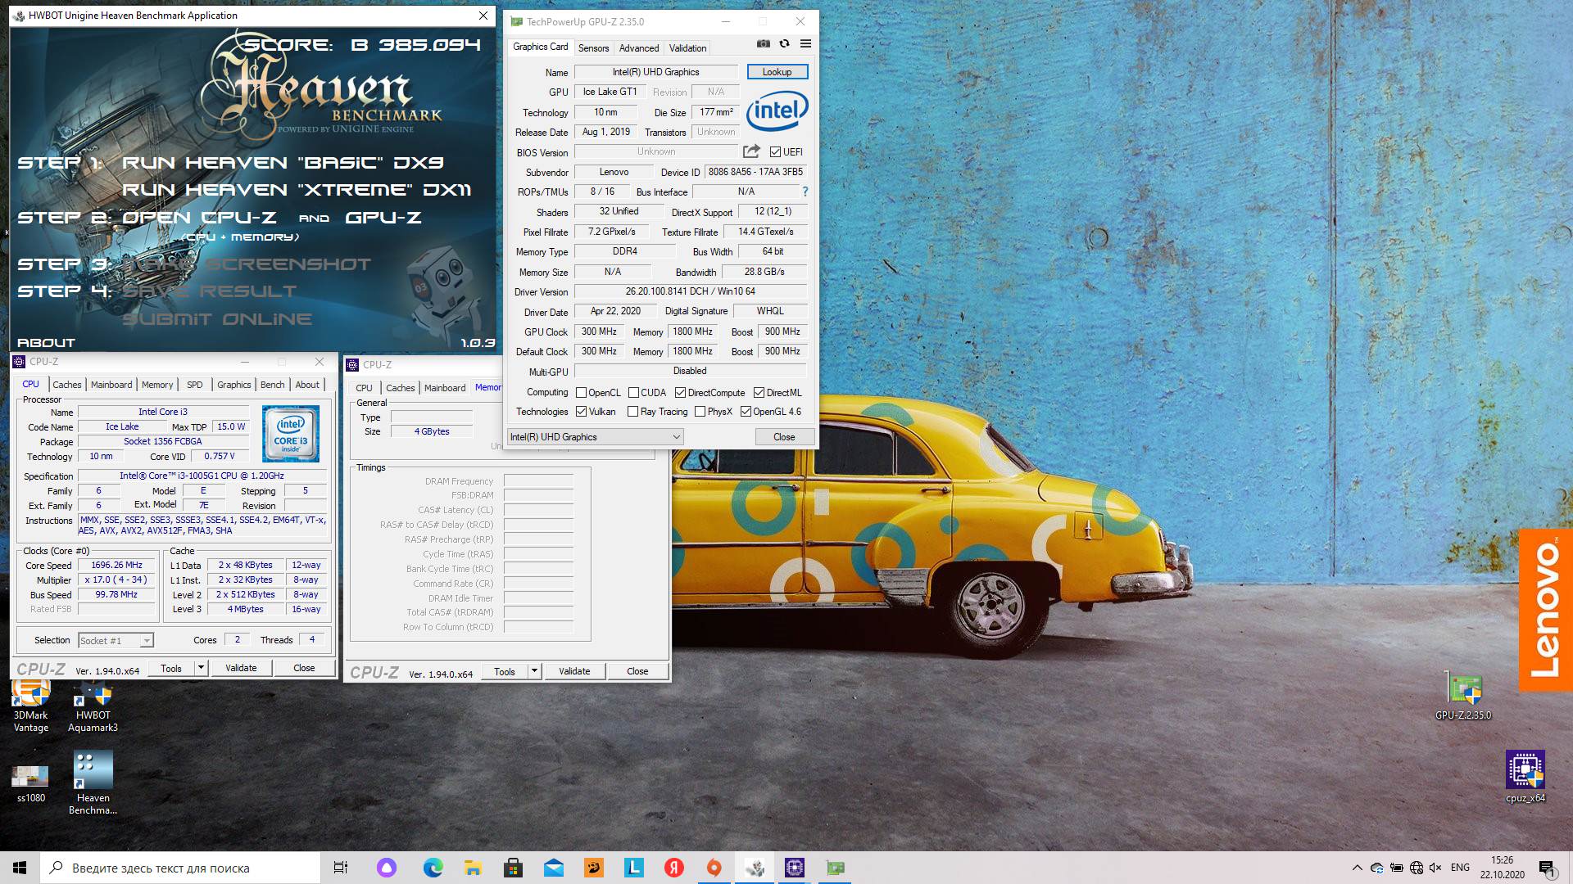Click the GPU-Z refresh icon

[x=784, y=44]
